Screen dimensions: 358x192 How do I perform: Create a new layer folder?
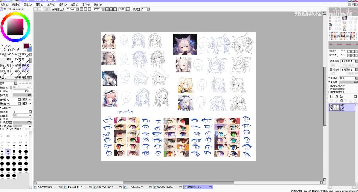[x=341, y=97]
